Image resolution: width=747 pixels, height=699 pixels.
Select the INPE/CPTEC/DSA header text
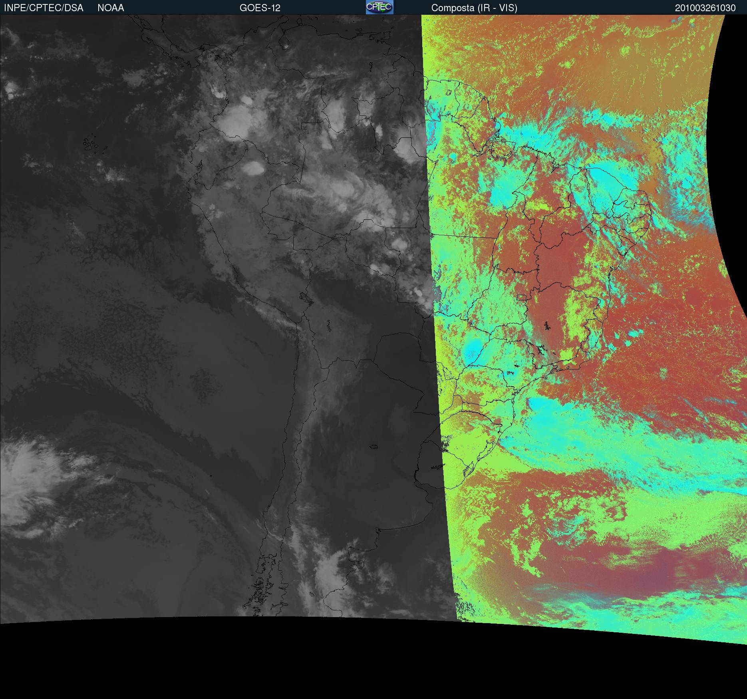pyautogui.click(x=44, y=8)
